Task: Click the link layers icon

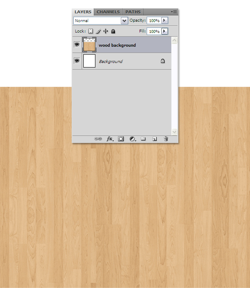Action: (x=98, y=139)
